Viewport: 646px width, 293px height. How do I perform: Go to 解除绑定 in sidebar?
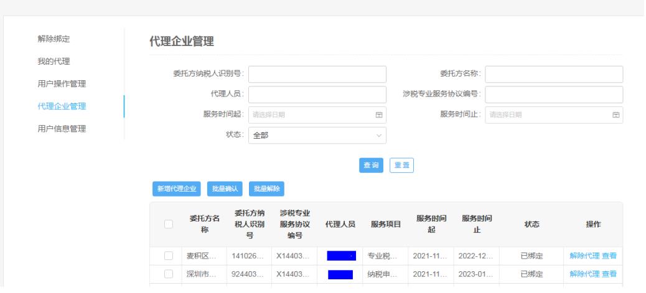(52, 39)
